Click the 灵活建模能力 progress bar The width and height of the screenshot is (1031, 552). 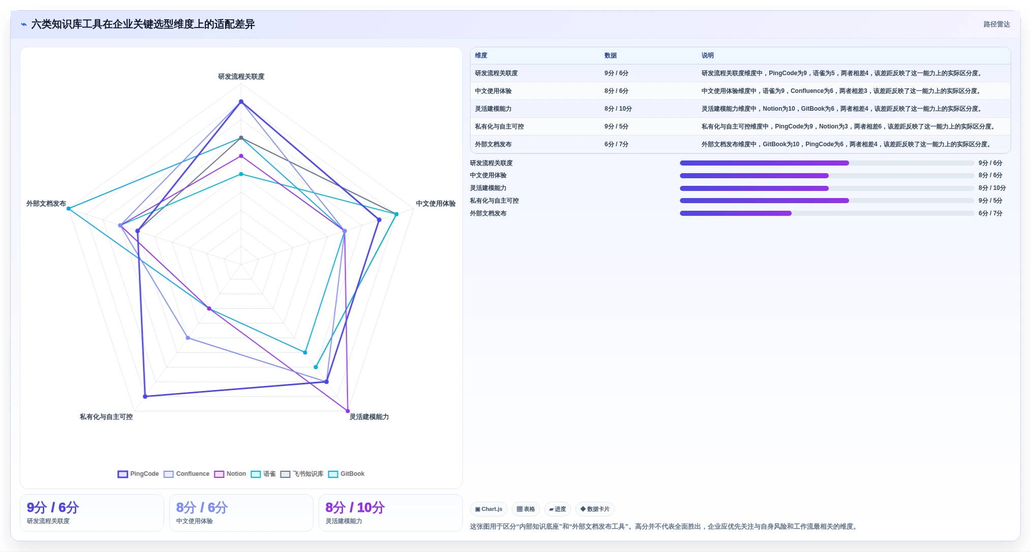[x=827, y=188]
